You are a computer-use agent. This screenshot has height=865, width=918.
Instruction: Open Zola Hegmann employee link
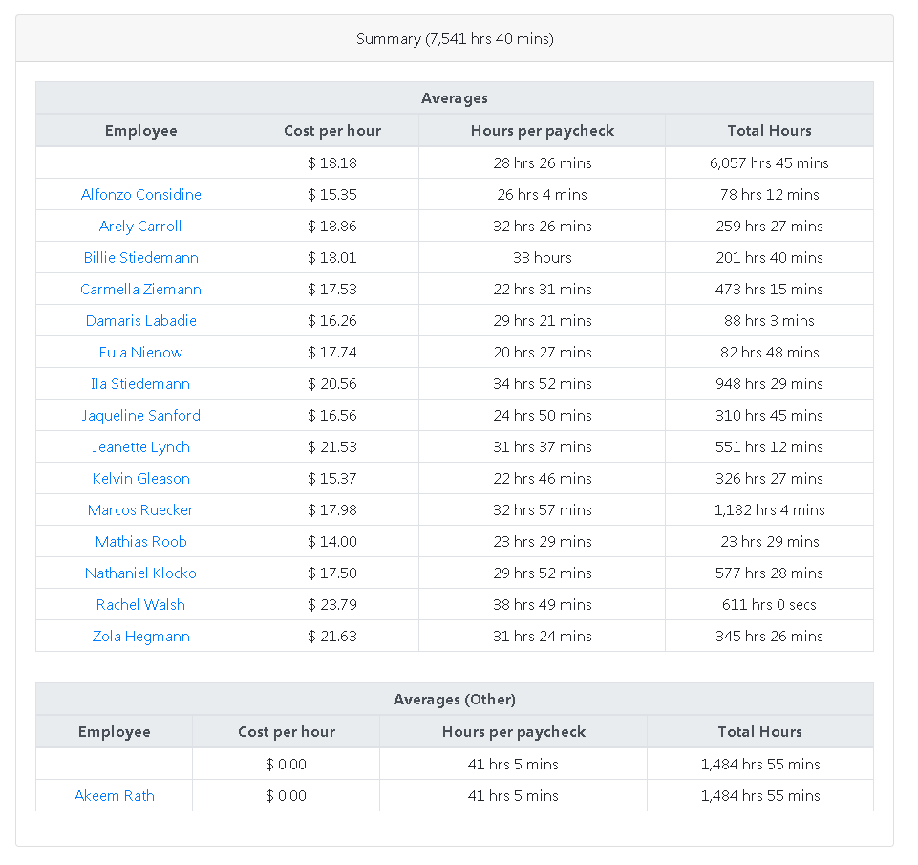[140, 637]
